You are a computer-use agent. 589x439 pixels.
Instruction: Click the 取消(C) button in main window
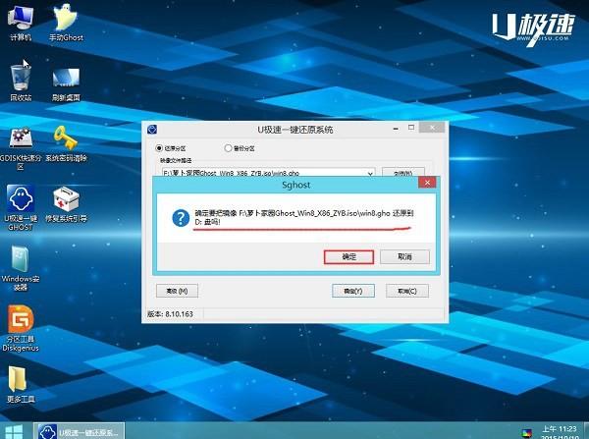click(x=407, y=291)
